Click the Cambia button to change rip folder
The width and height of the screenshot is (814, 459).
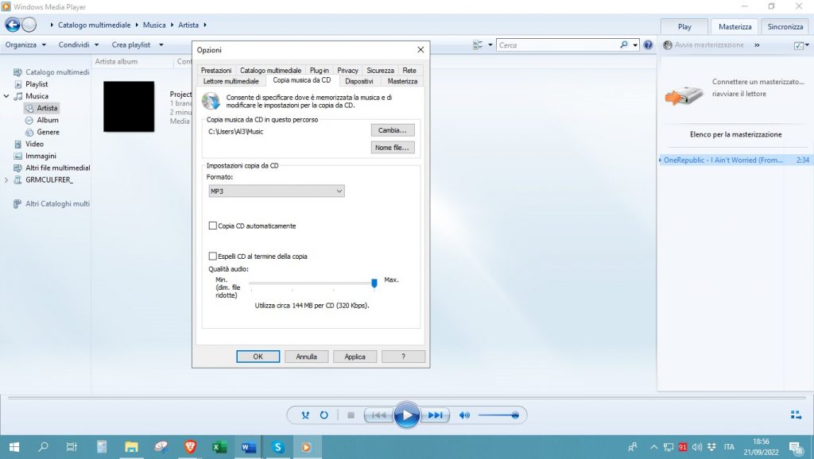(393, 130)
